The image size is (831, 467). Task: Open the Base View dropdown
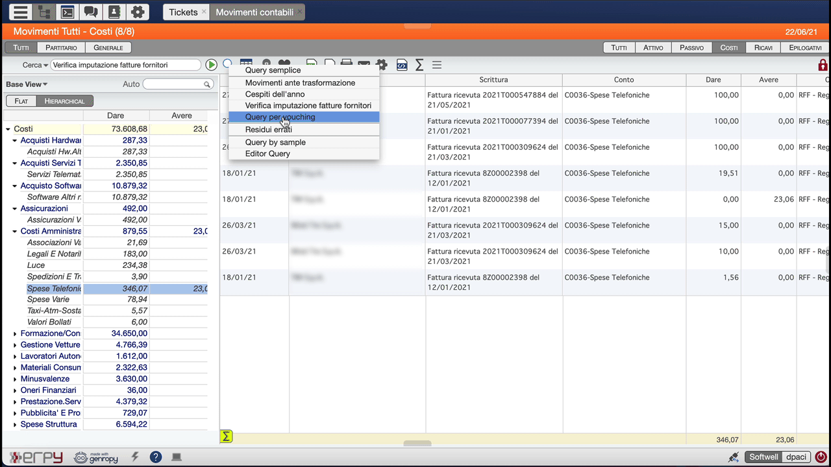pos(27,84)
